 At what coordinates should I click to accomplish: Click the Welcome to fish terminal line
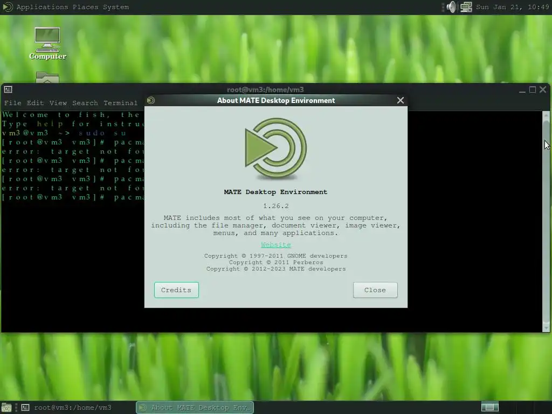click(x=73, y=115)
